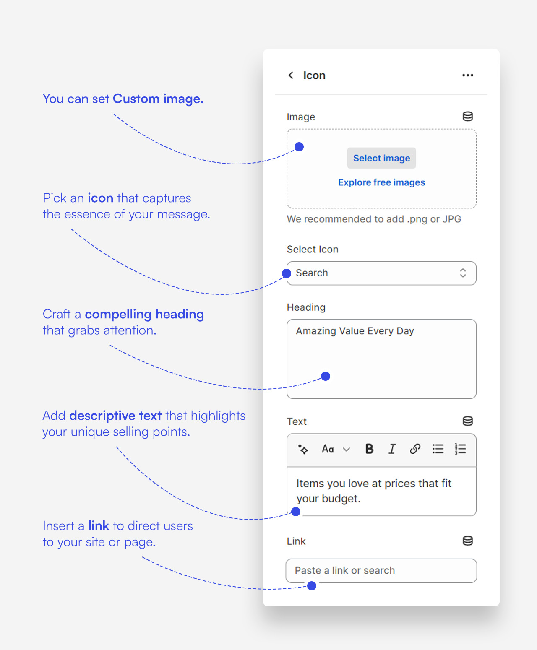Apply numbered list formatting
Screen dimensions: 537x650
460,449
